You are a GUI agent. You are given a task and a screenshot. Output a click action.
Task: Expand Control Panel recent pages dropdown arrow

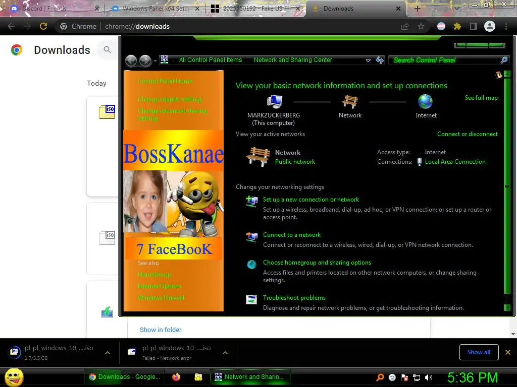pyautogui.click(x=156, y=61)
